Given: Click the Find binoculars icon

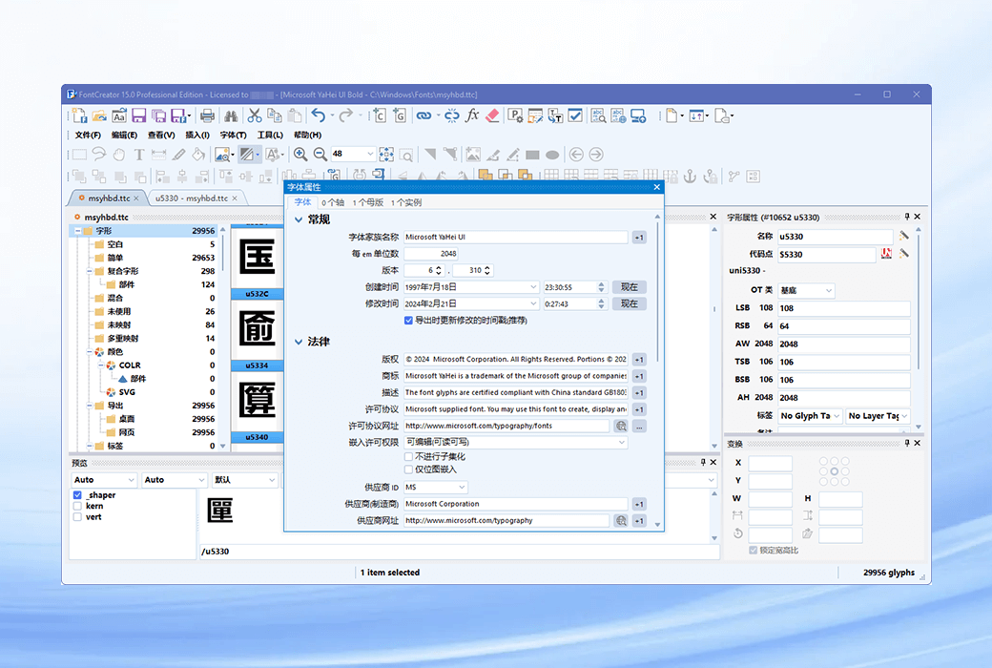Looking at the screenshot, I should (x=231, y=115).
